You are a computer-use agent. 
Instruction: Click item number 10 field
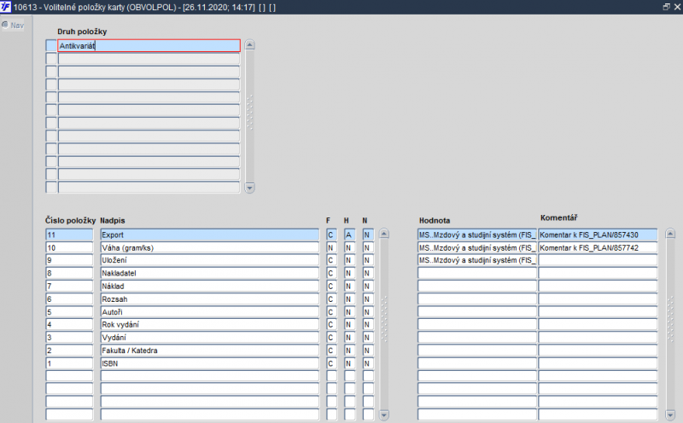[69, 247]
